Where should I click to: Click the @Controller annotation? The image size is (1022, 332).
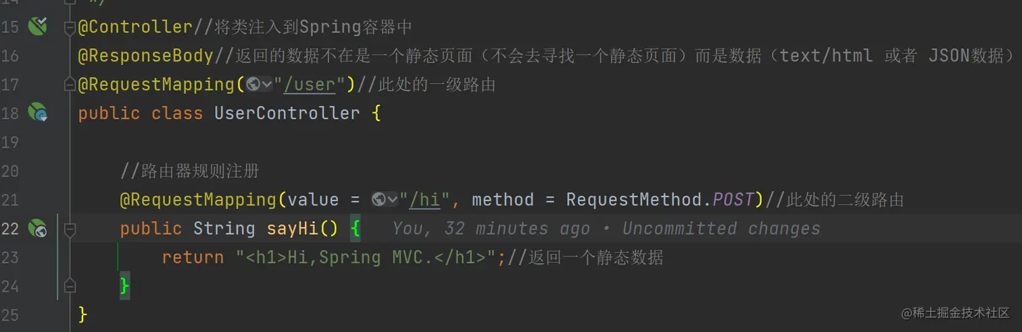135,27
